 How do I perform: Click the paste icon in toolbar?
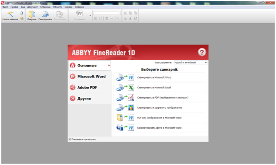(x=135, y=13)
